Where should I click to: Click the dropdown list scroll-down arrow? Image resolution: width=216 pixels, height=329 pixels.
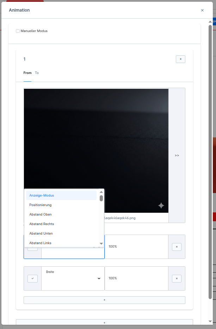click(x=101, y=244)
